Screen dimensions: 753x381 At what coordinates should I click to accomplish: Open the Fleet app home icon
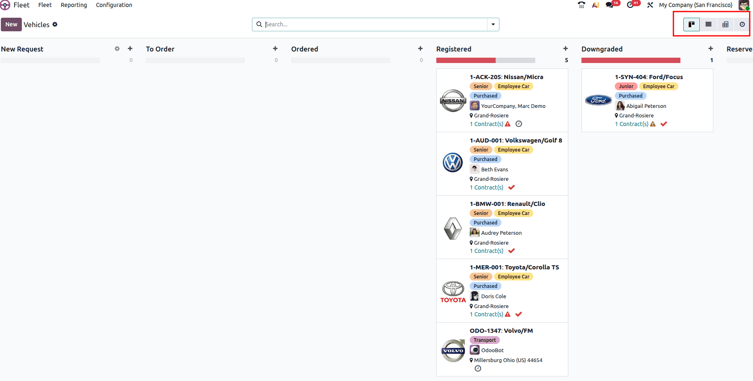[x=5, y=5]
